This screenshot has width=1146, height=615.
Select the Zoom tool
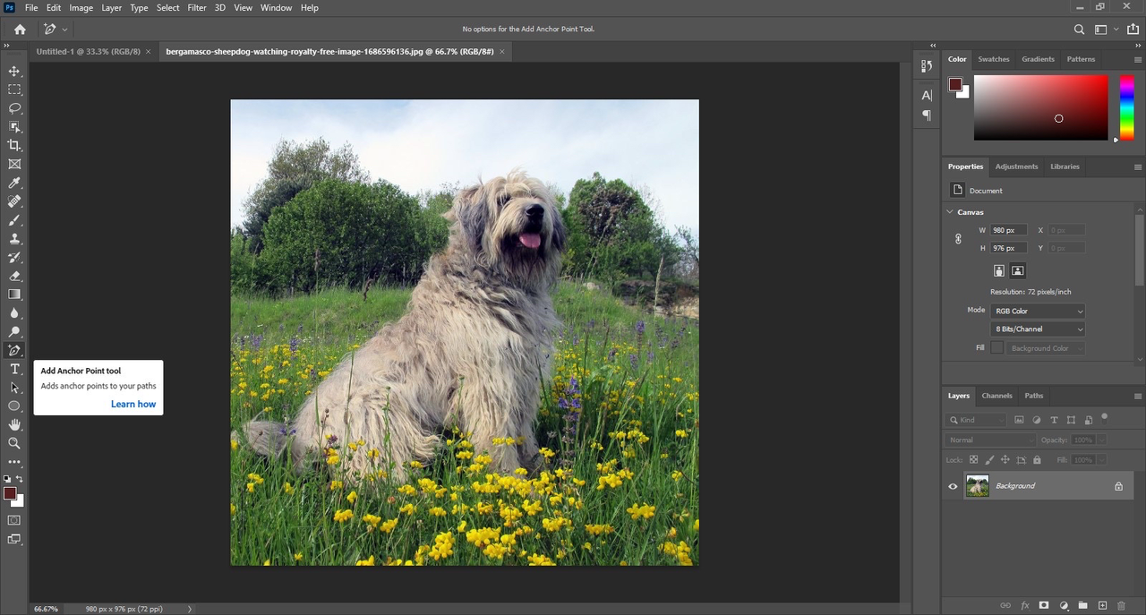14,443
